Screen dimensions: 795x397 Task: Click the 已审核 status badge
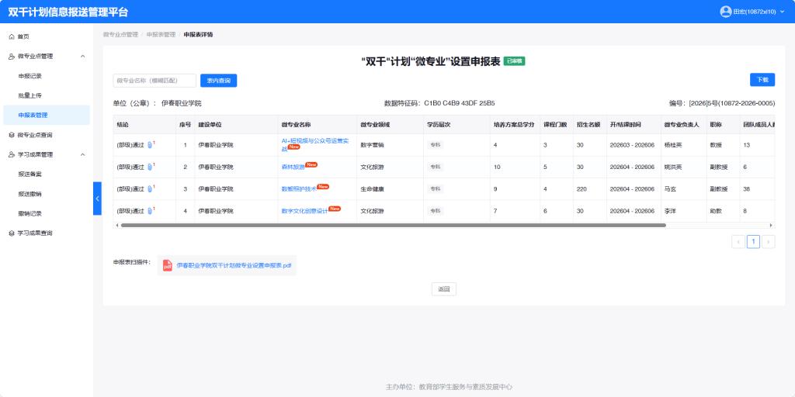[x=514, y=61]
